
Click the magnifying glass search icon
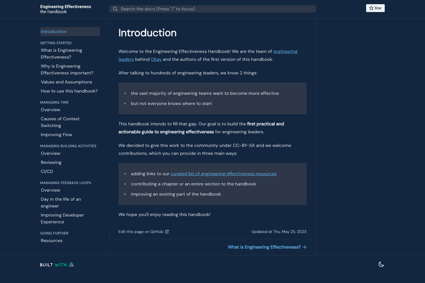click(x=115, y=9)
